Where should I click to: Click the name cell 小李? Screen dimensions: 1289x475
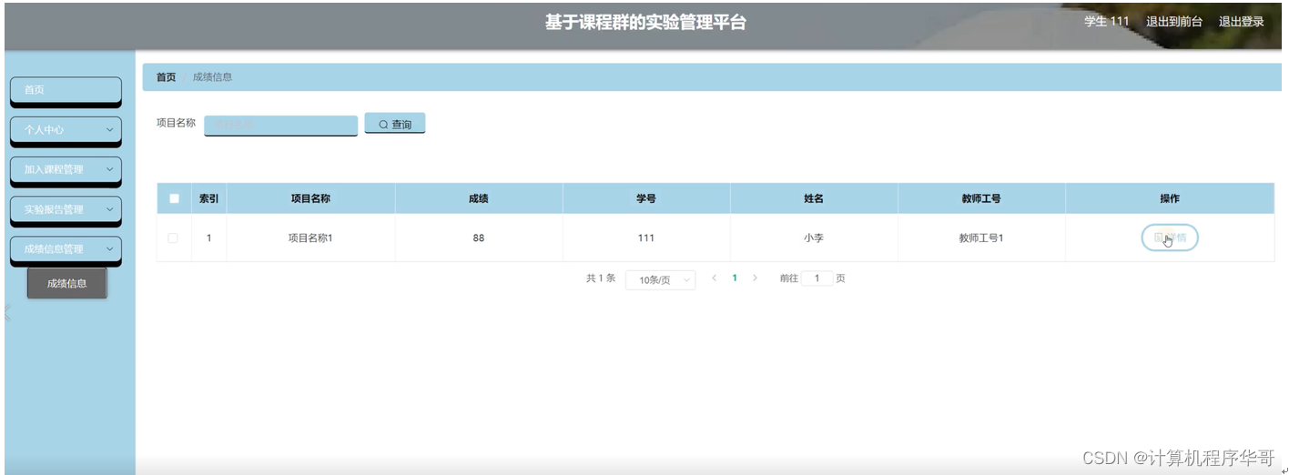[814, 238]
